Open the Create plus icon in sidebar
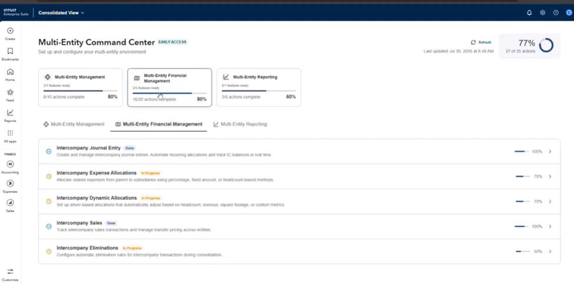This screenshot has width=574, height=285. click(x=10, y=31)
